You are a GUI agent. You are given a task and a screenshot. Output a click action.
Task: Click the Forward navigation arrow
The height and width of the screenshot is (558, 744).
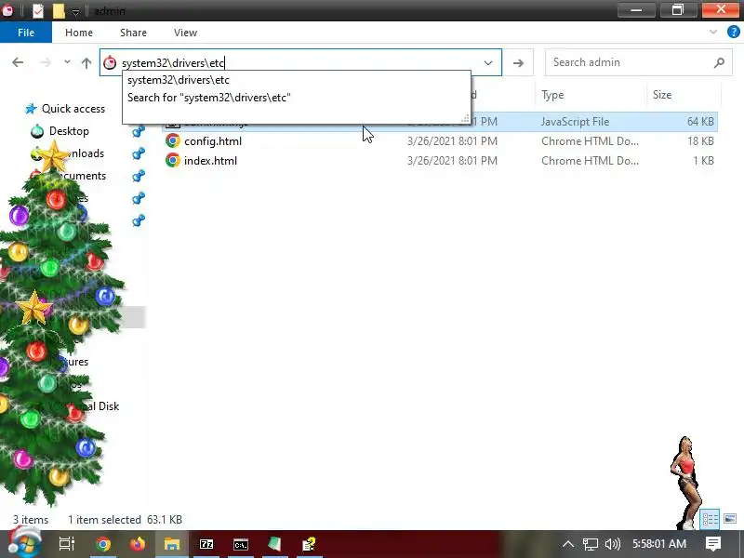(x=45, y=62)
